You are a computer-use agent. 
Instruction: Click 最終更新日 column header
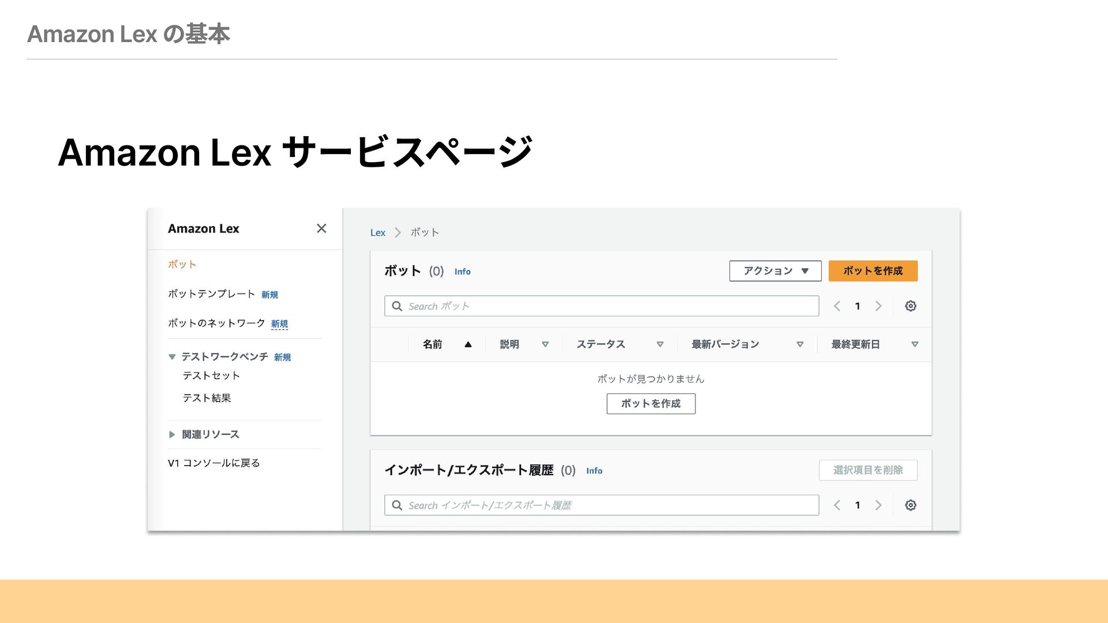(x=855, y=344)
